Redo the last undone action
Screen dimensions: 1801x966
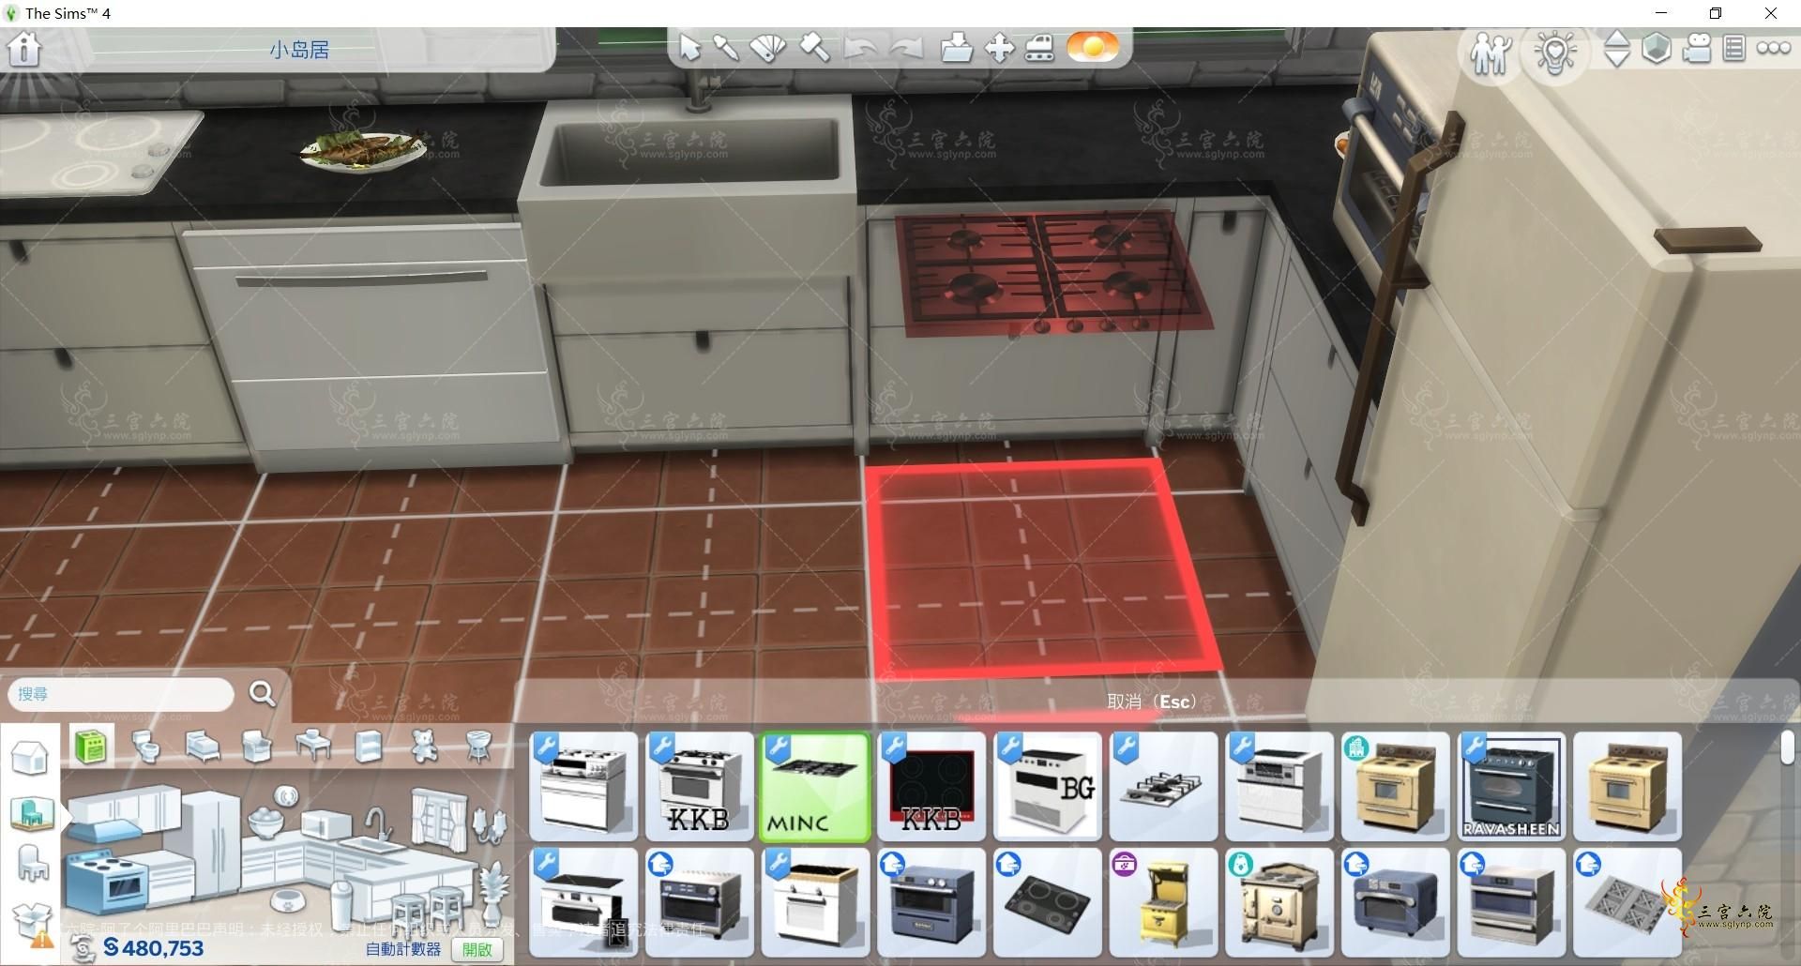[x=906, y=48]
